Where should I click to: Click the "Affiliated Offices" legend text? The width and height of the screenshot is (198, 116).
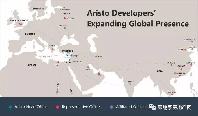click(131, 107)
